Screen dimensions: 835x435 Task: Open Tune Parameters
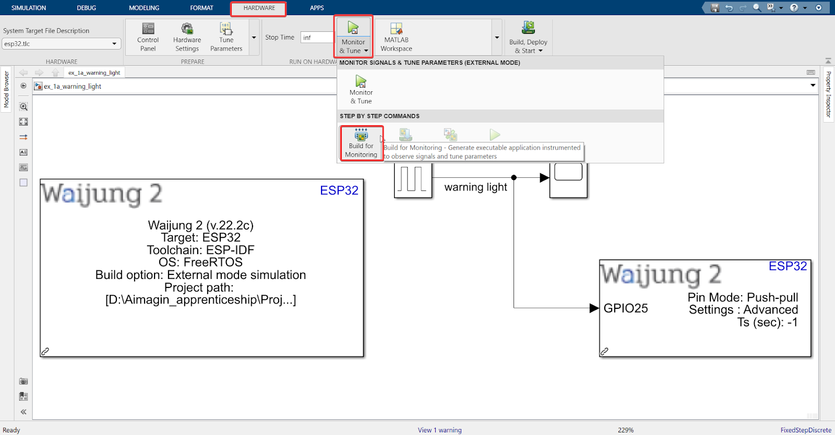(226, 37)
